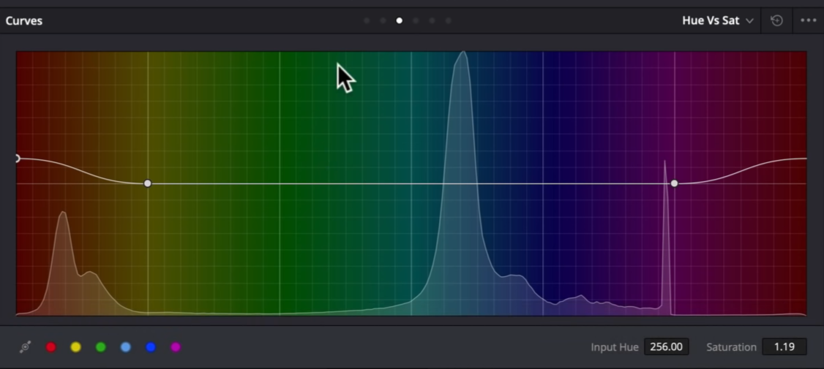Toggle the curve qualifier picker icon
The height and width of the screenshot is (369, 824).
point(25,347)
